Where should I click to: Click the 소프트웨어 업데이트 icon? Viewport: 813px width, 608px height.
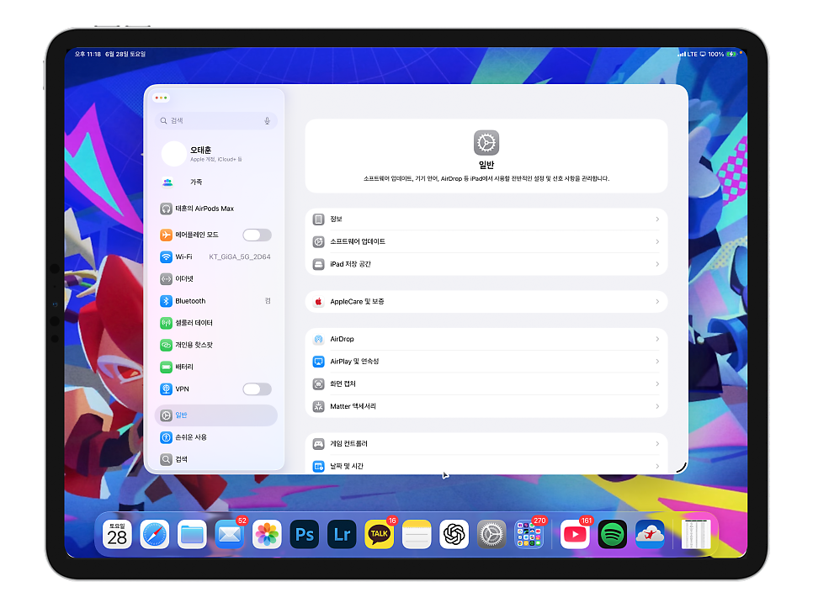click(x=318, y=242)
